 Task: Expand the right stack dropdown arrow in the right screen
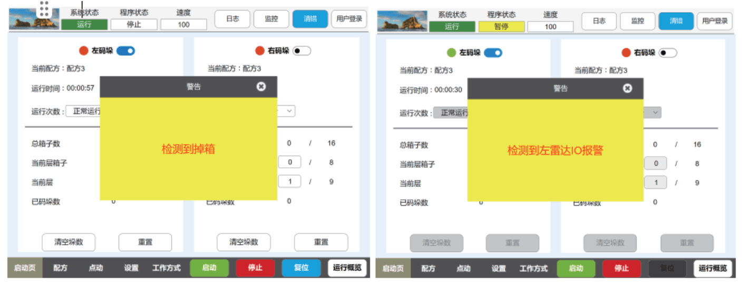click(655, 113)
